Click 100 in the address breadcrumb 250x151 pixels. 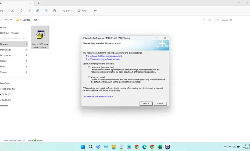point(36,20)
